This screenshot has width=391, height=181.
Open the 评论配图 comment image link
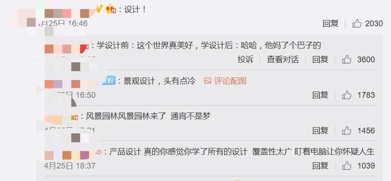(225, 81)
